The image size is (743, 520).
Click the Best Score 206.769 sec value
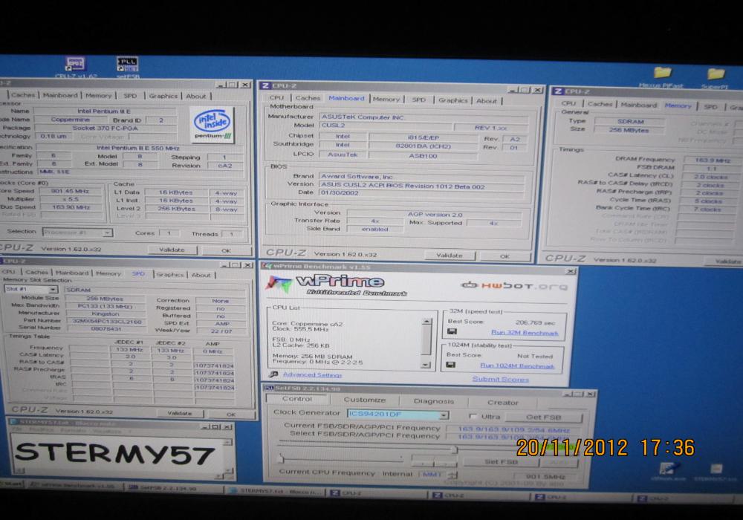[536, 322]
